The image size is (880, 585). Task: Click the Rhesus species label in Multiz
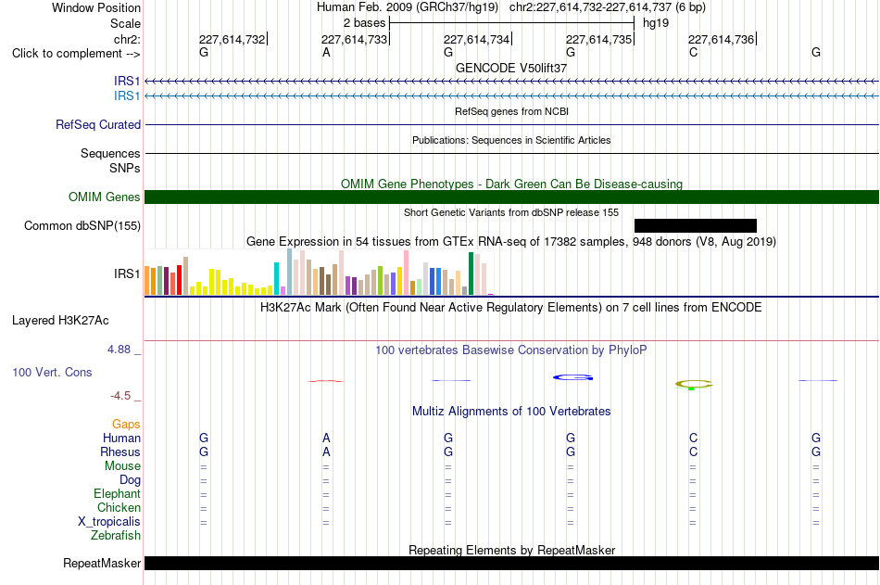[x=120, y=452]
